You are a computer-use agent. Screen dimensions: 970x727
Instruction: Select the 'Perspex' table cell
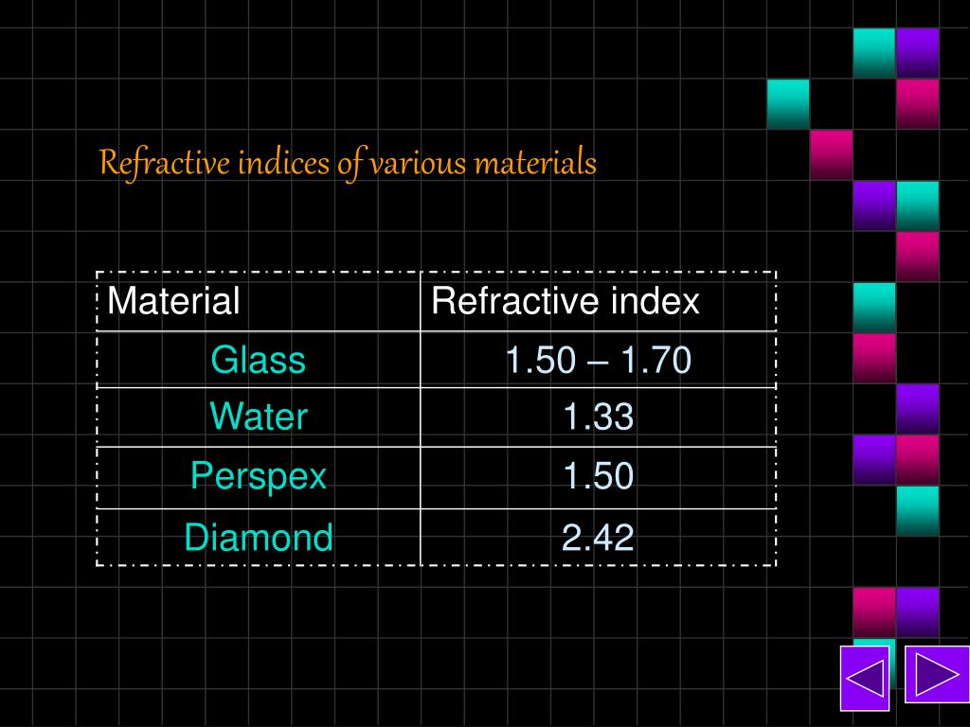click(259, 478)
